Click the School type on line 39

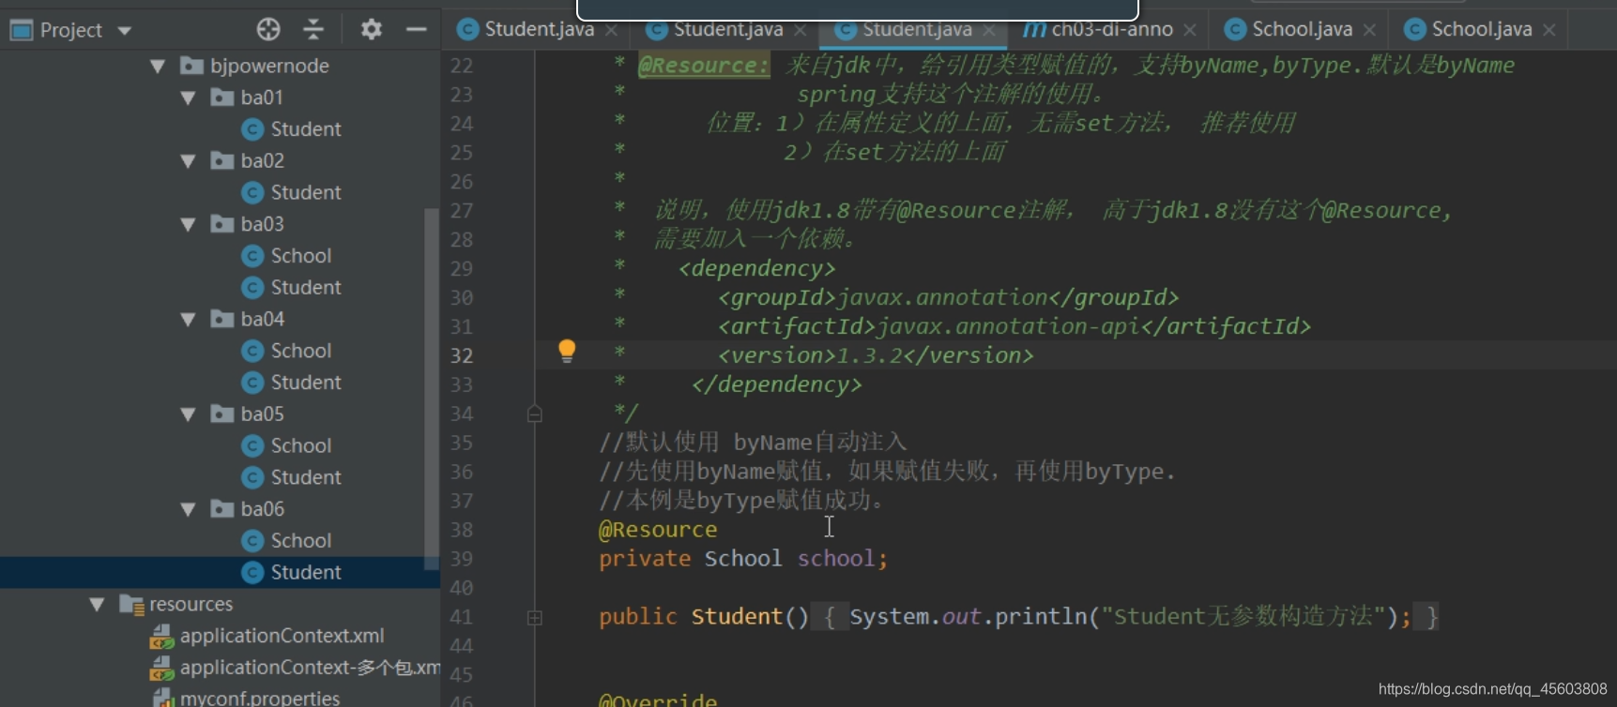pyautogui.click(x=743, y=559)
